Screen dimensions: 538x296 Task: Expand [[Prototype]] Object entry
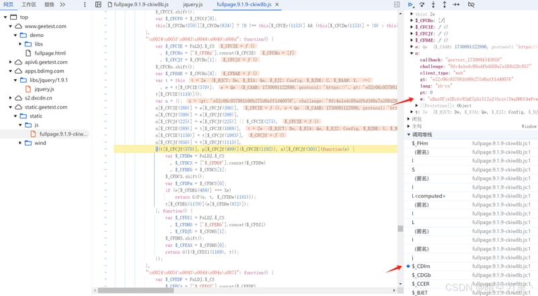tap(416, 105)
